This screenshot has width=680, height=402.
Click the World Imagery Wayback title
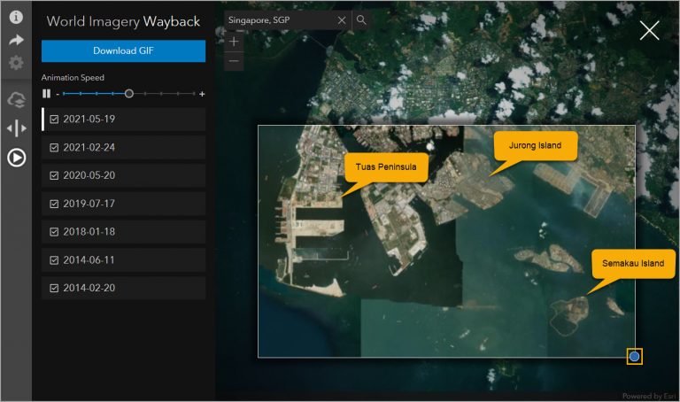coord(124,21)
